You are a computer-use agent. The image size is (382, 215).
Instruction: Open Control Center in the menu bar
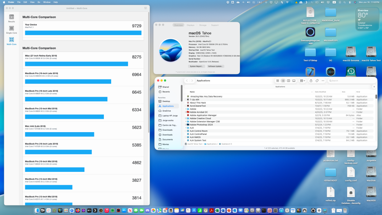[x=350, y=2]
